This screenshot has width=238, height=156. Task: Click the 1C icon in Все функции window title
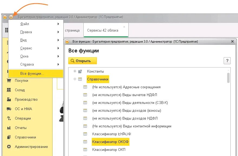pos(67,42)
